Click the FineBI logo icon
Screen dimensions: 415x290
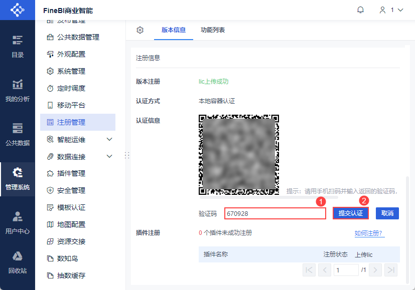pyautogui.click(x=18, y=10)
